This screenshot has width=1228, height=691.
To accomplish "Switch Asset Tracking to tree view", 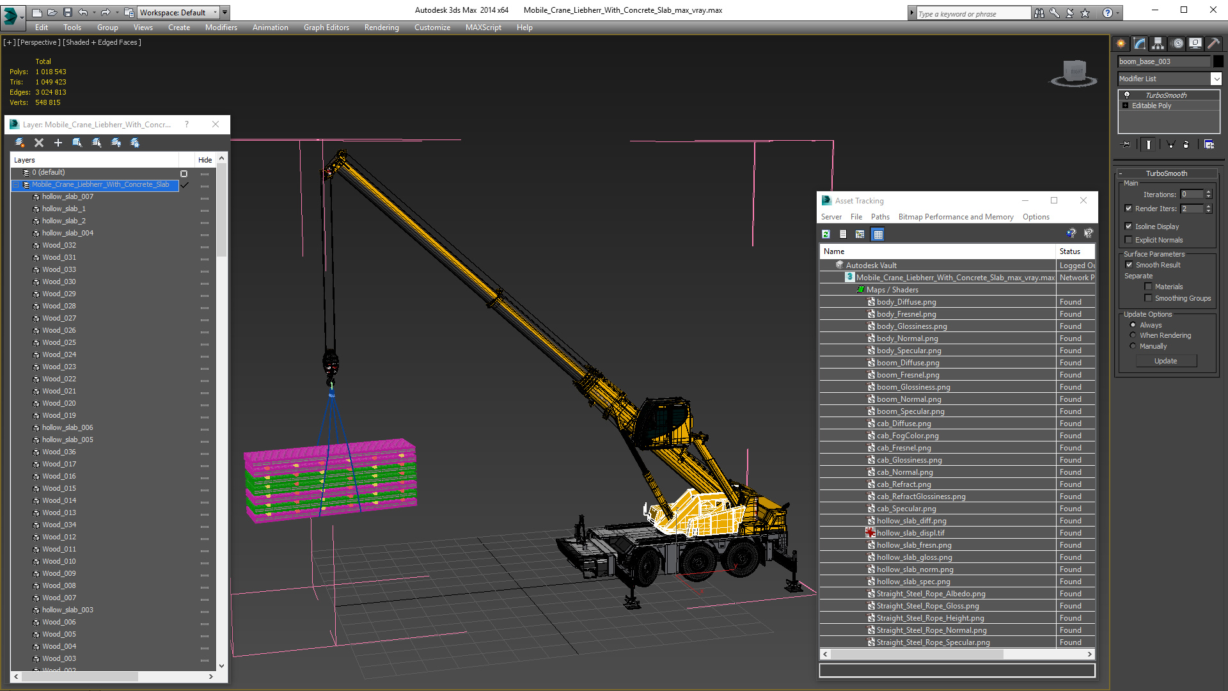I will pyautogui.click(x=860, y=234).
